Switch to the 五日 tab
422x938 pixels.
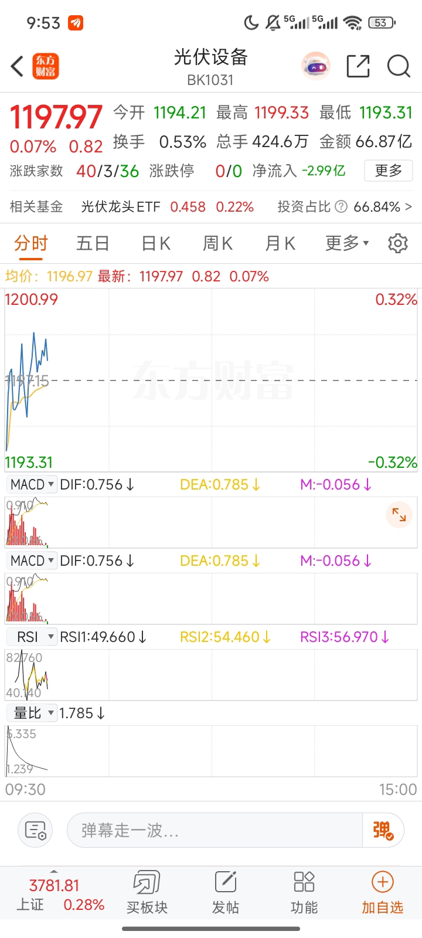point(93,243)
